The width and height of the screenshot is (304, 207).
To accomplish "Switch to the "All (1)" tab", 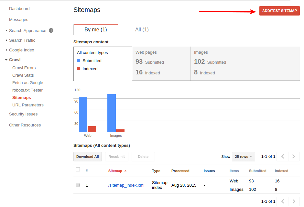I will 142,29.
